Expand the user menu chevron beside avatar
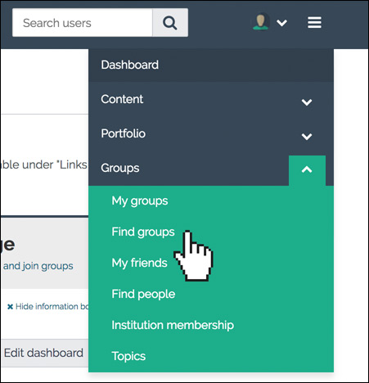The height and width of the screenshot is (383, 369). [x=281, y=23]
